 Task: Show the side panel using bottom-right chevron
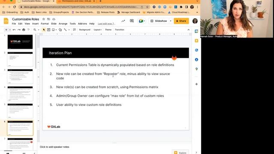[196, 153]
